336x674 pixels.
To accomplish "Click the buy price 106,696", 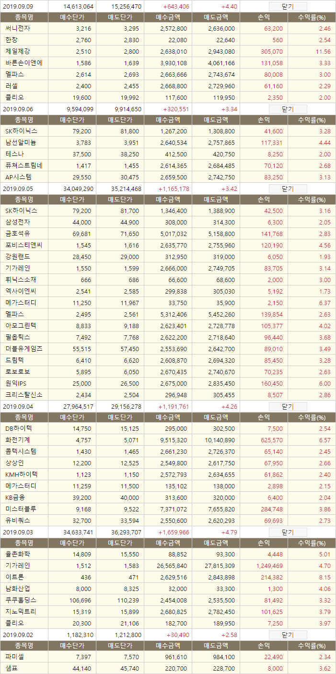I will (81, 601).
